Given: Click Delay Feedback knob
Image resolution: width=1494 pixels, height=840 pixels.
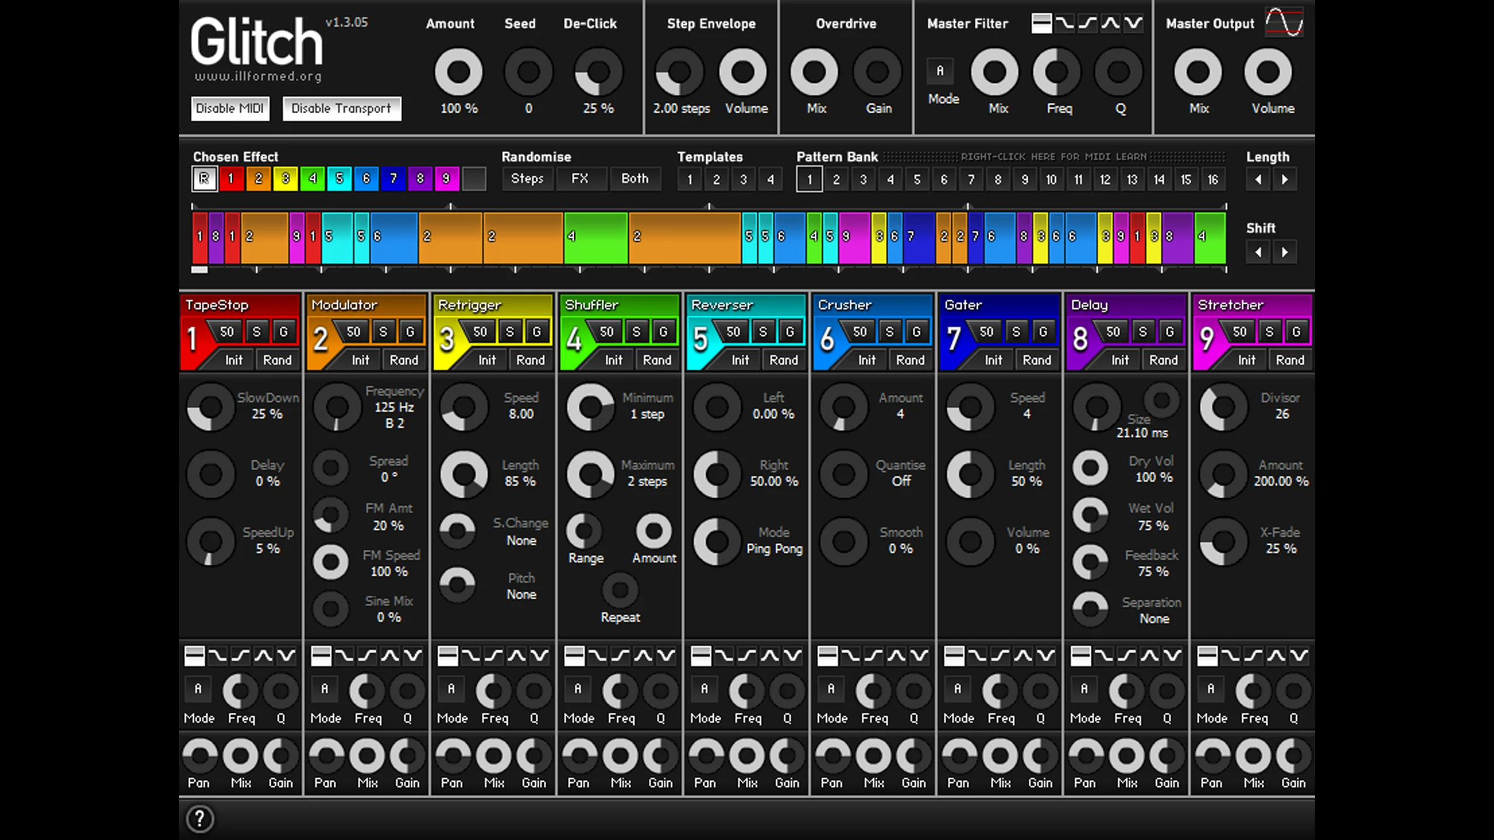Looking at the screenshot, I should coord(1090,562).
